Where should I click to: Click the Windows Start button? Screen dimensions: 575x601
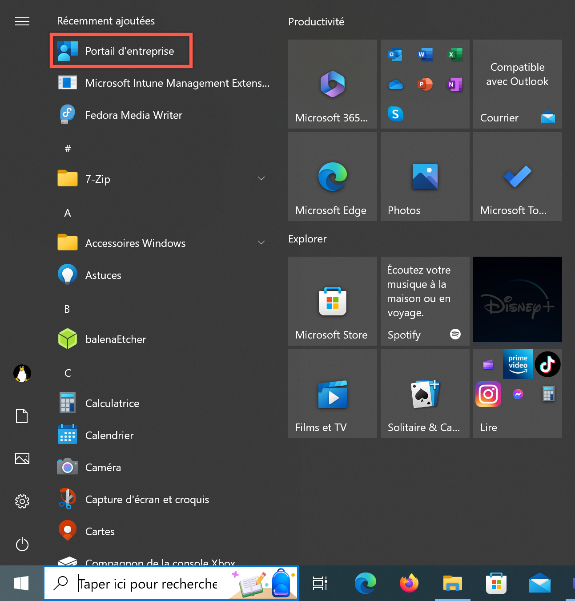(x=21, y=583)
